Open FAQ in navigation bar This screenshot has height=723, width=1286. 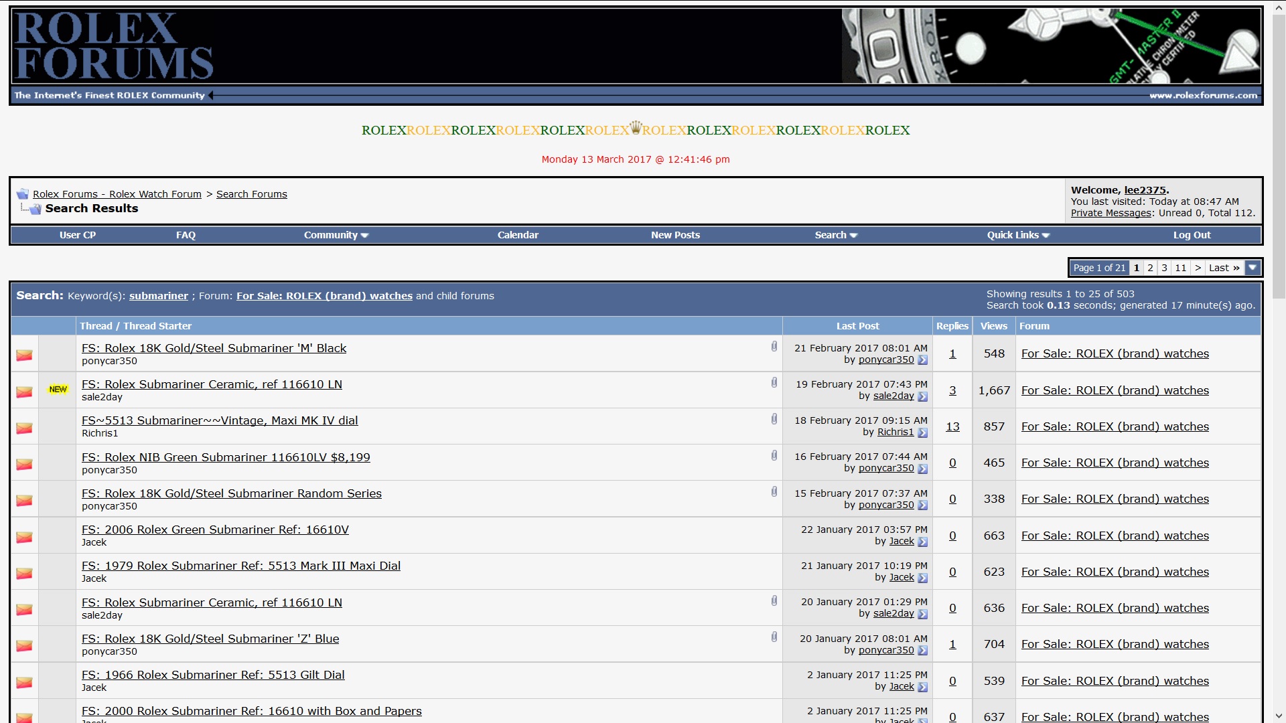pos(186,235)
